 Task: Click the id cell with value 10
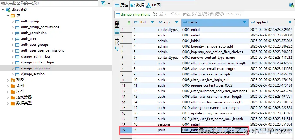pos(144,80)
